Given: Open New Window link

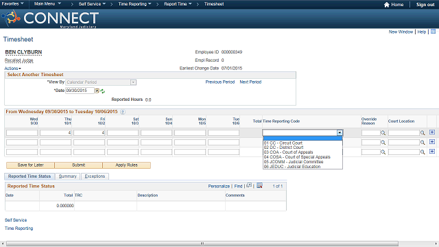Looking at the screenshot, I should 401,32.
